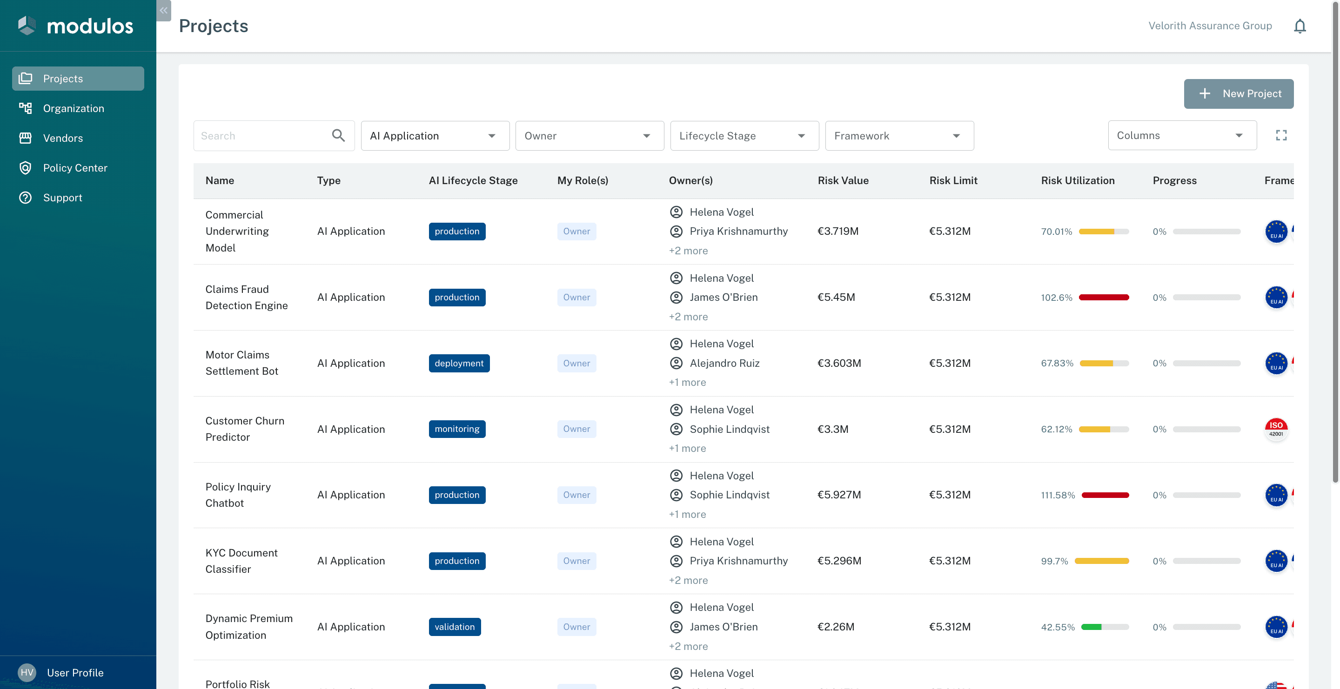Open Vendors in sidebar
Image resolution: width=1340 pixels, height=689 pixels.
point(78,138)
